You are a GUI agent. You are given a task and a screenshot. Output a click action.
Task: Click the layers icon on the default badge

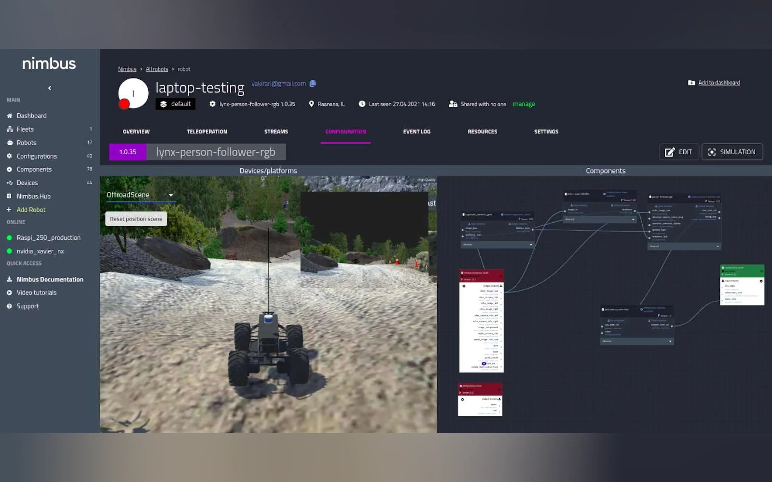point(164,104)
